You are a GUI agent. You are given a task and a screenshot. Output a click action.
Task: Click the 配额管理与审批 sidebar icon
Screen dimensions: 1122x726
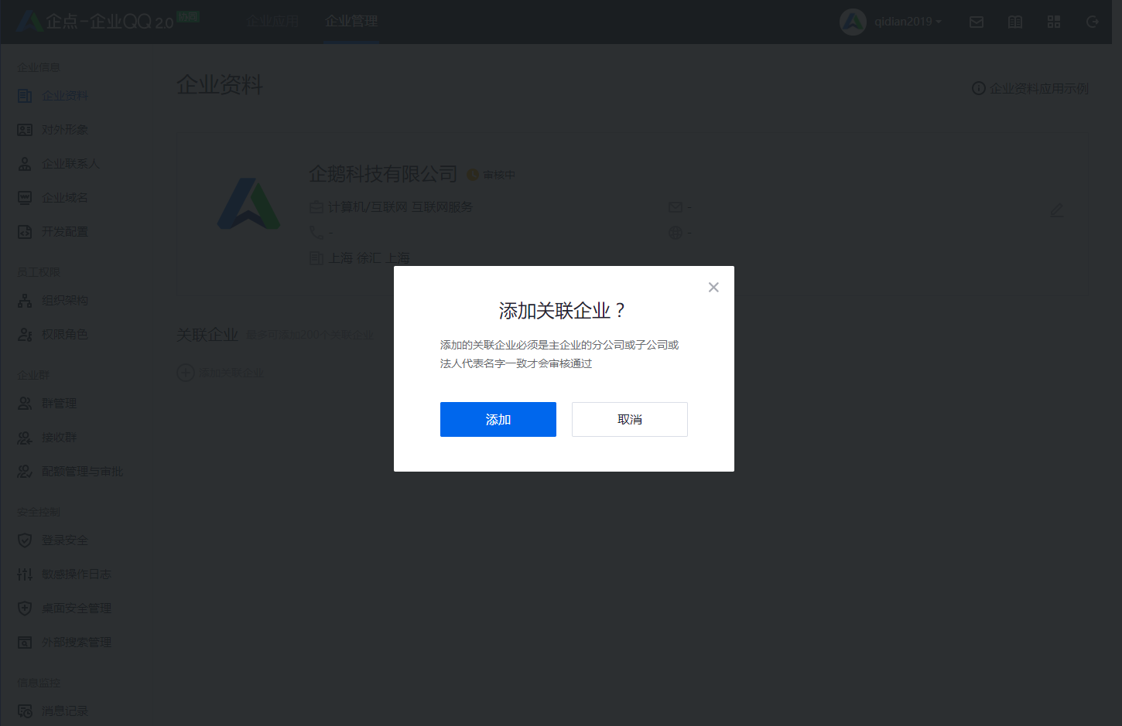coord(25,472)
